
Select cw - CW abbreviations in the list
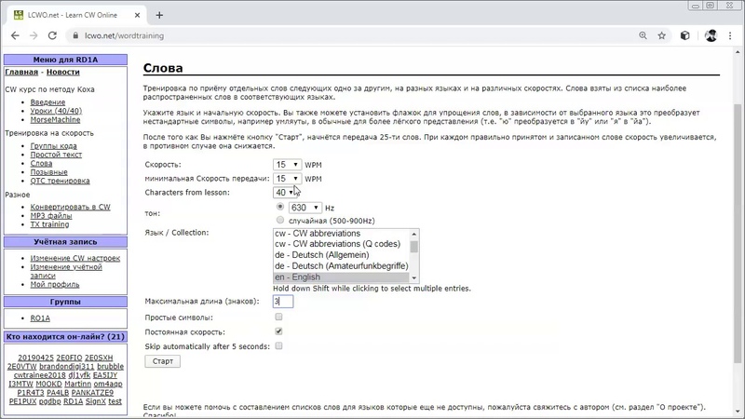[x=341, y=234]
